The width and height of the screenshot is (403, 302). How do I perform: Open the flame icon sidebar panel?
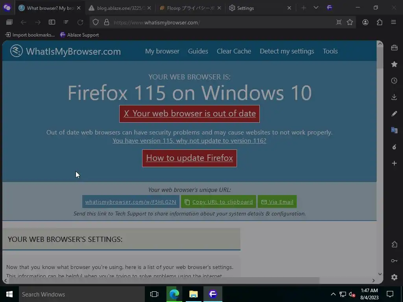tap(394, 147)
